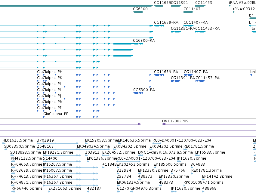256x193 pixels.
Task: Click EST RE01781.5prime
Action: (199, 146)
